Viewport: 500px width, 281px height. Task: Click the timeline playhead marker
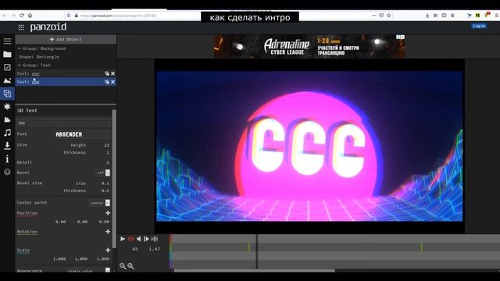tap(257, 251)
